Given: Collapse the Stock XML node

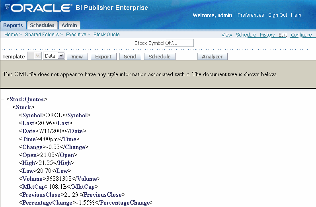Looking at the screenshot, I should click(x=9, y=107).
